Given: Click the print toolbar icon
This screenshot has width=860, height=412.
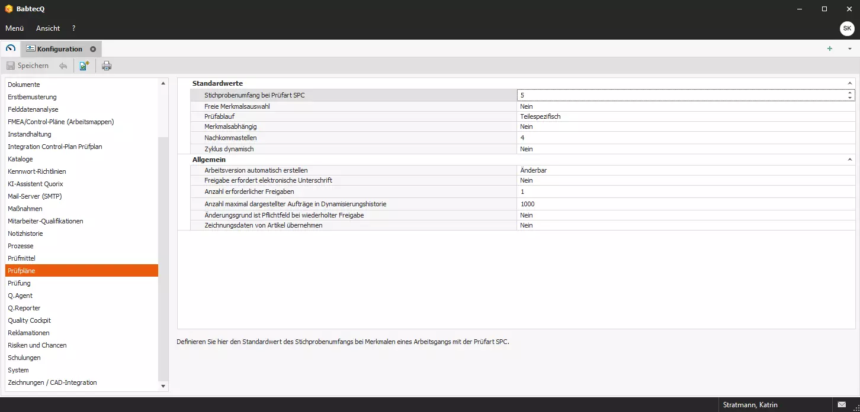Looking at the screenshot, I should (x=107, y=66).
